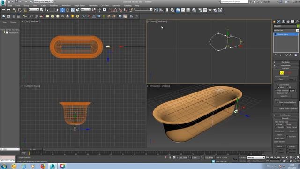Click the Rectangular Selection Region tool
The image size is (300, 169).
point(52,10)
